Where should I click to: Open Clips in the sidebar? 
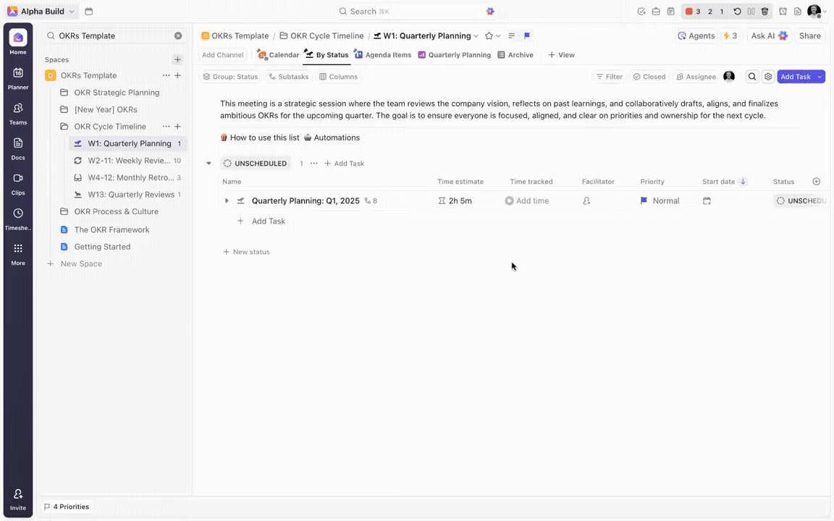(x=18, y=183)
